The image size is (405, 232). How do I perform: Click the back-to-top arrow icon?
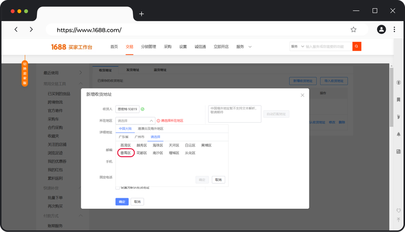click(x=398, y=220)
